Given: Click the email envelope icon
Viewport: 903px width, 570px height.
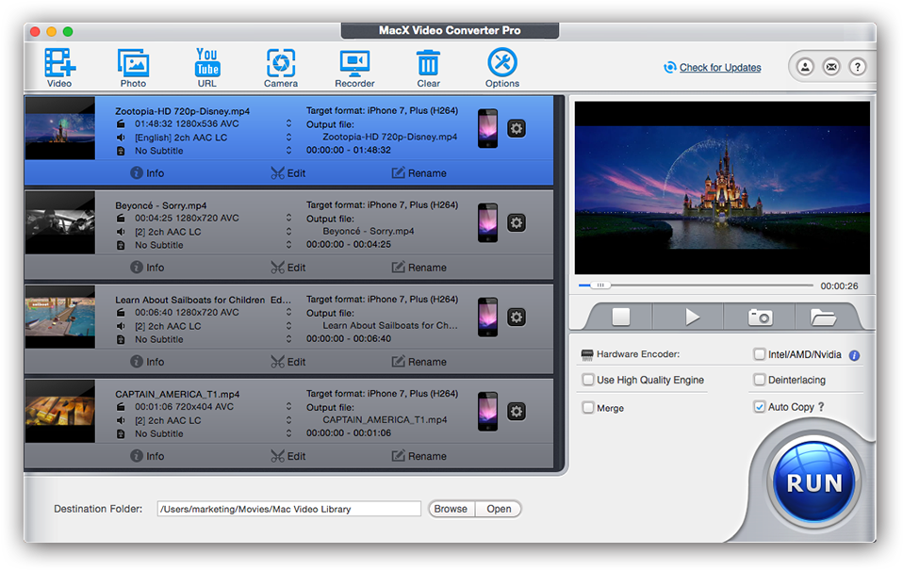Looking at the screenshot, I should (x=831, y=68).
